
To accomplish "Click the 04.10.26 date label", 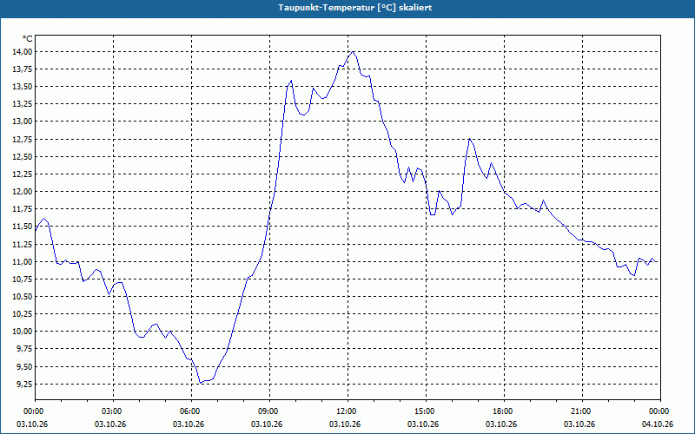I will click(658, 424).
